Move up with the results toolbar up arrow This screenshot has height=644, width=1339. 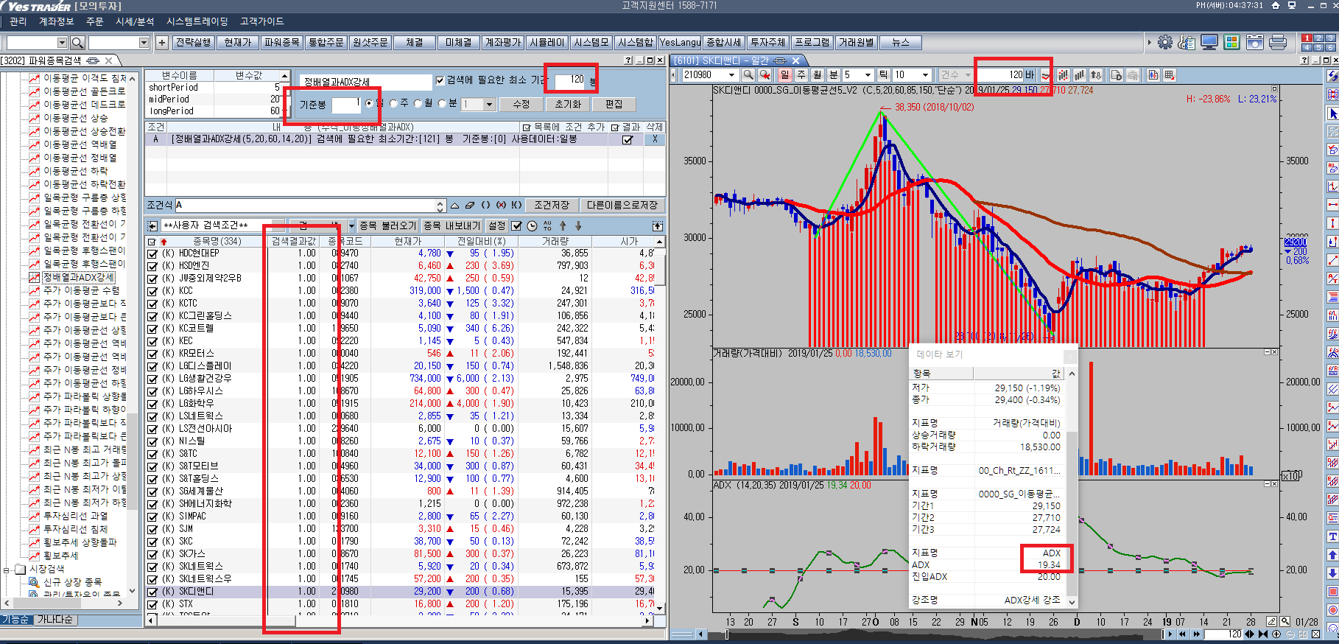pos(563,225)
